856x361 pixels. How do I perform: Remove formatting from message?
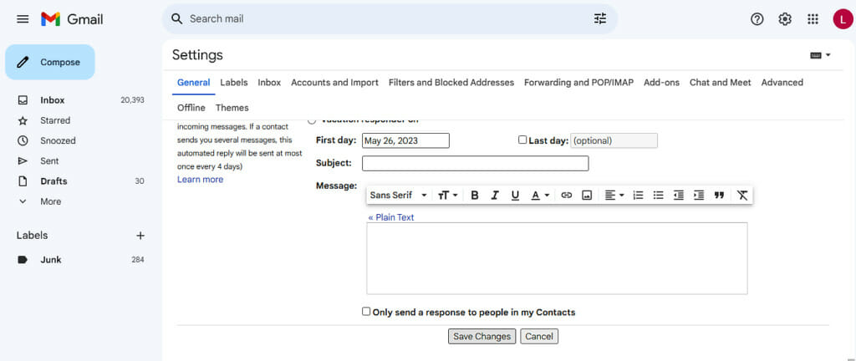coord(742,196)
